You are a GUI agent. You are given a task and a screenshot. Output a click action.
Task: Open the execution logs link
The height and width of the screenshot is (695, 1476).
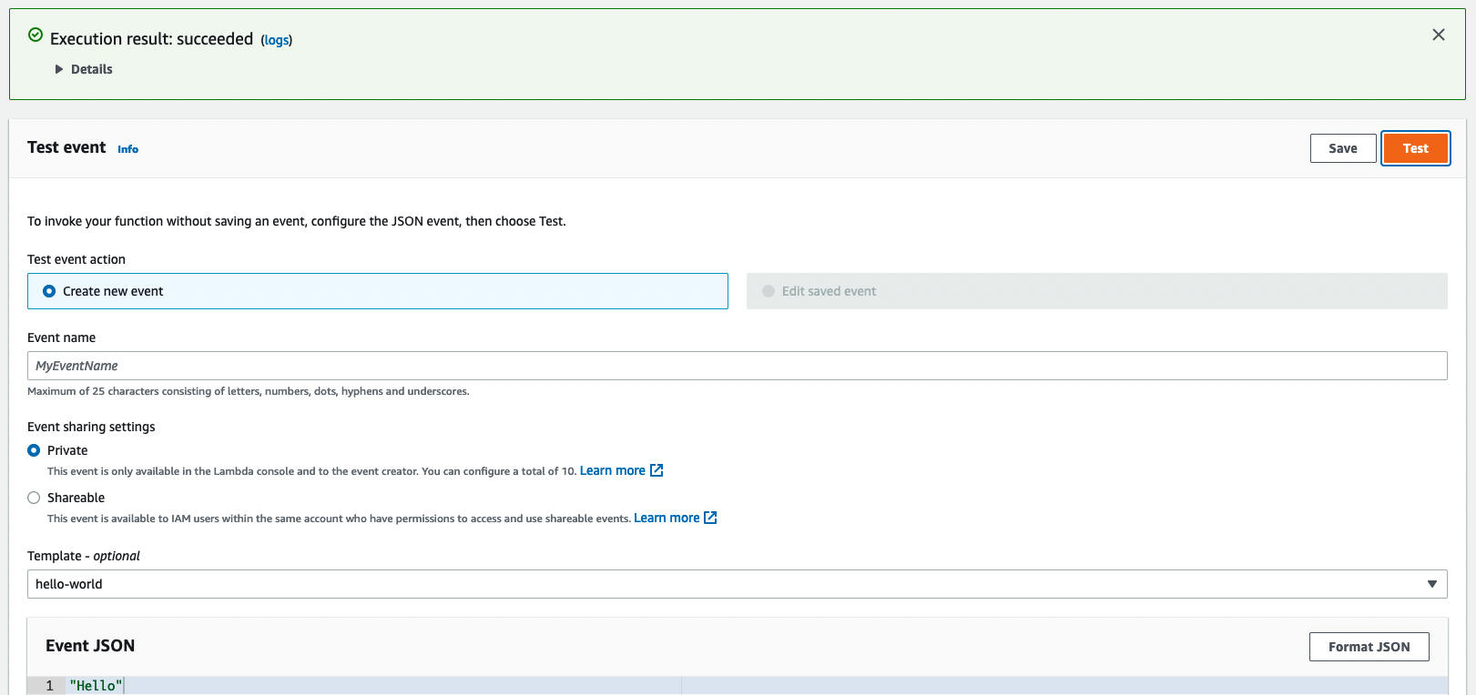277,40
